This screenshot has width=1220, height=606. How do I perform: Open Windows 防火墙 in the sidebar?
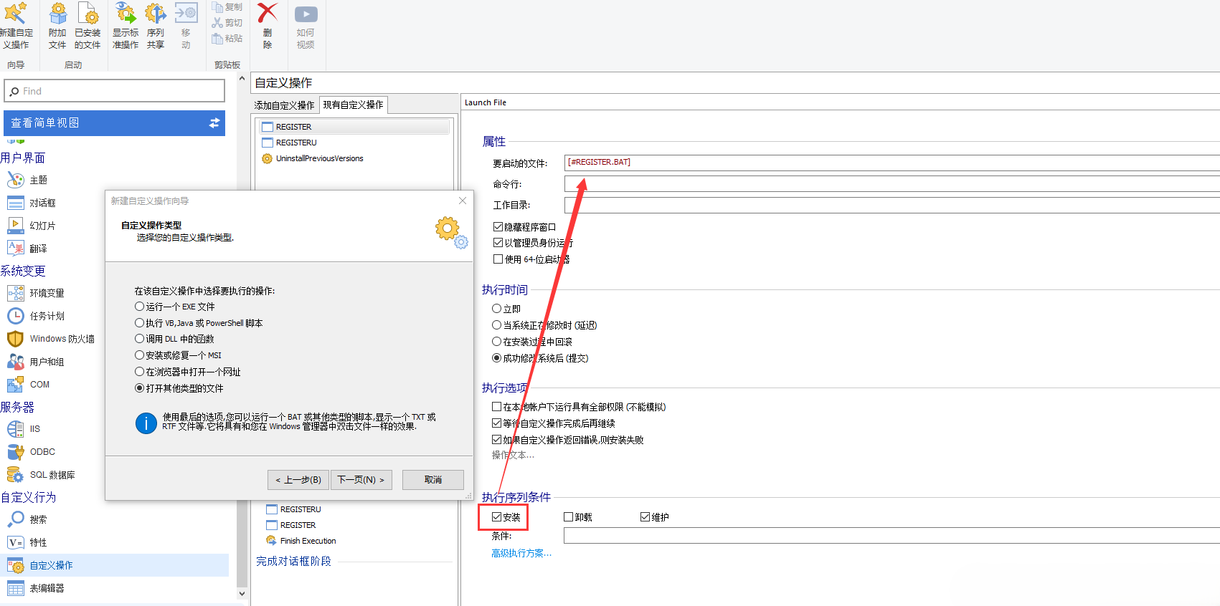[x=51, y=339]
